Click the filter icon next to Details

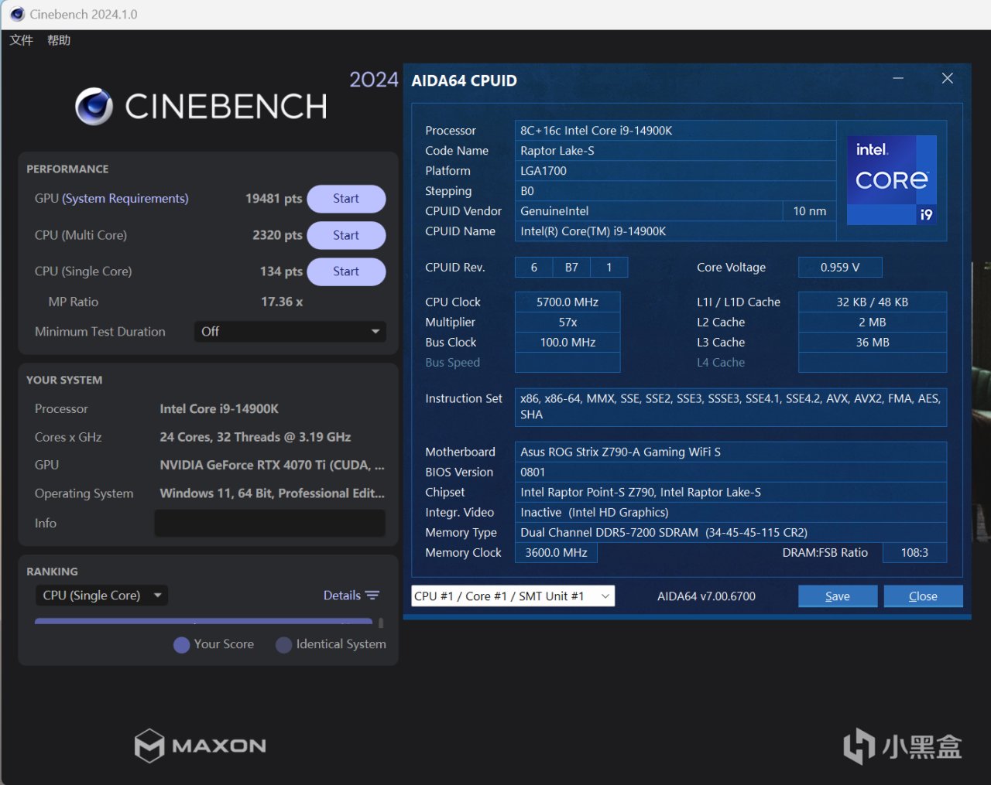(x=373, y=595)
